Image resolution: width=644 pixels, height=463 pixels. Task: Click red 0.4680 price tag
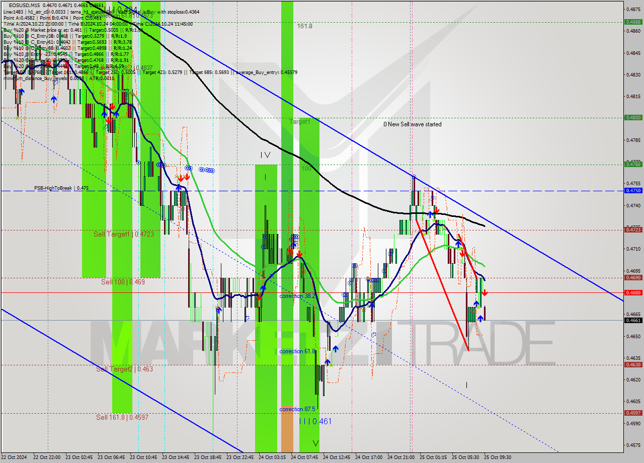(632, 292)
